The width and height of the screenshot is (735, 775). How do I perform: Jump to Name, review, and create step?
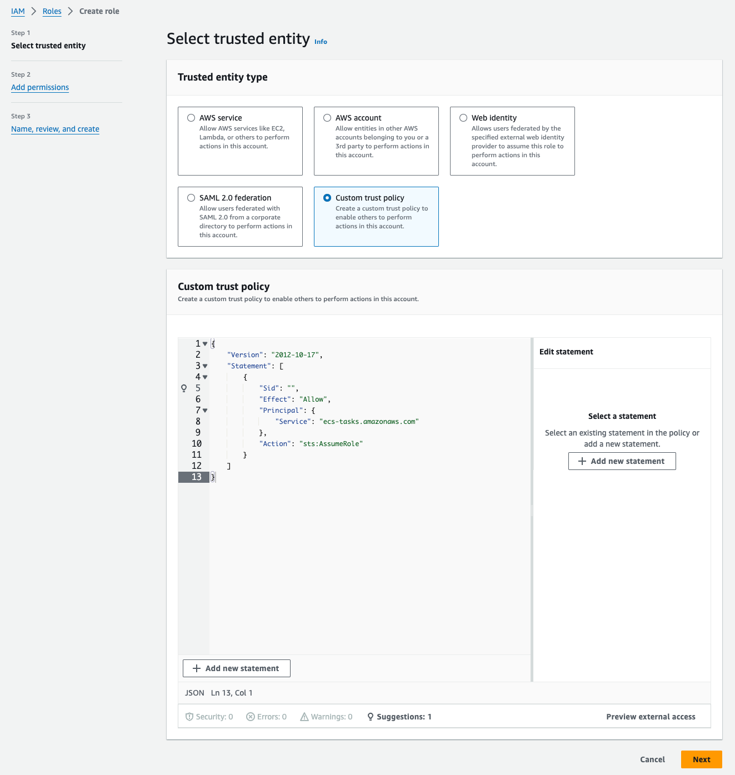[55, 129]
